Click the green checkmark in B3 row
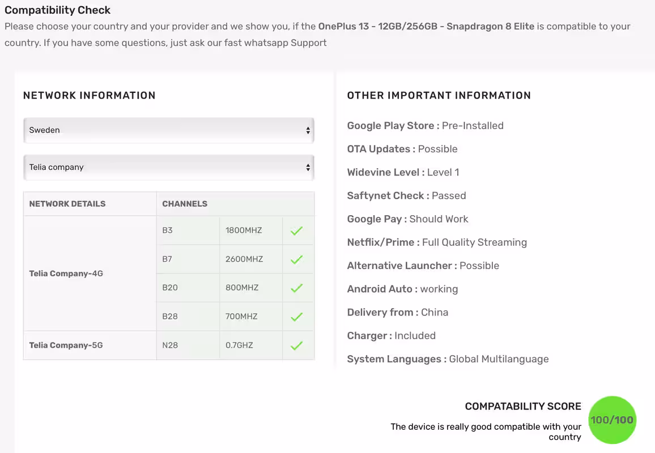The image size is (655, 453). click(x=296, y=230)
